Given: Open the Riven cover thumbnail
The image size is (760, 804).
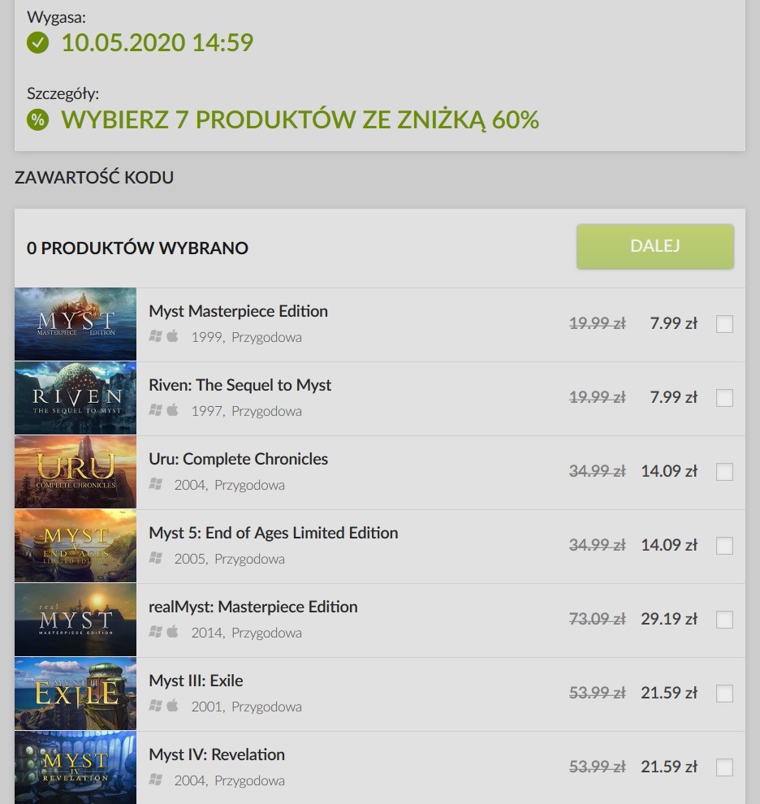Looking at the screenshot, I should click(x=76, y=398).
